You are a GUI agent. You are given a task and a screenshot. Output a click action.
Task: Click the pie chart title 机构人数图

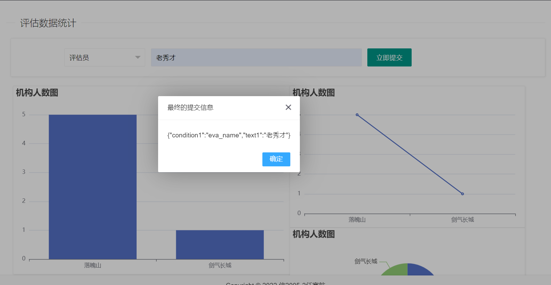point(314,234)
